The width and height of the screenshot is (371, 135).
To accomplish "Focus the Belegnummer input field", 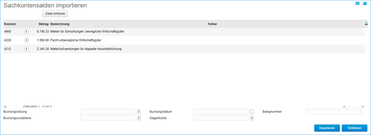I will point(334,112).
